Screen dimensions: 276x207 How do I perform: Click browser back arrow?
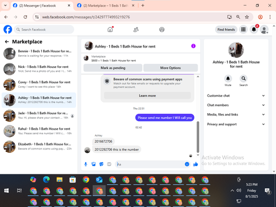point(6,17)
